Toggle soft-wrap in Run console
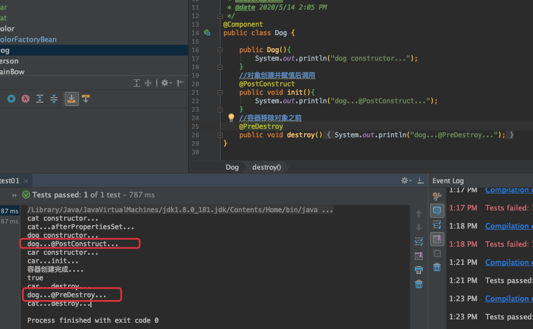The height and width of the screenshot is (329, 533). click(419, 242)
